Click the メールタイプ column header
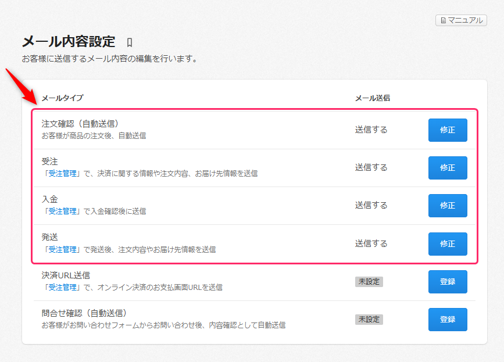The image size is (504, 362). [x=62, y=98]
